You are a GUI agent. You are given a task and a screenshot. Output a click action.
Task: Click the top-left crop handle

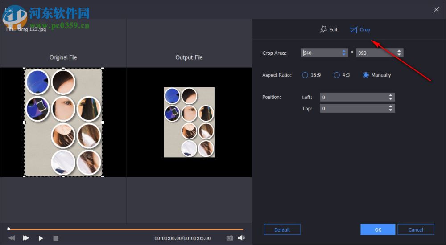pyautogui.click(x=24, y=69)
